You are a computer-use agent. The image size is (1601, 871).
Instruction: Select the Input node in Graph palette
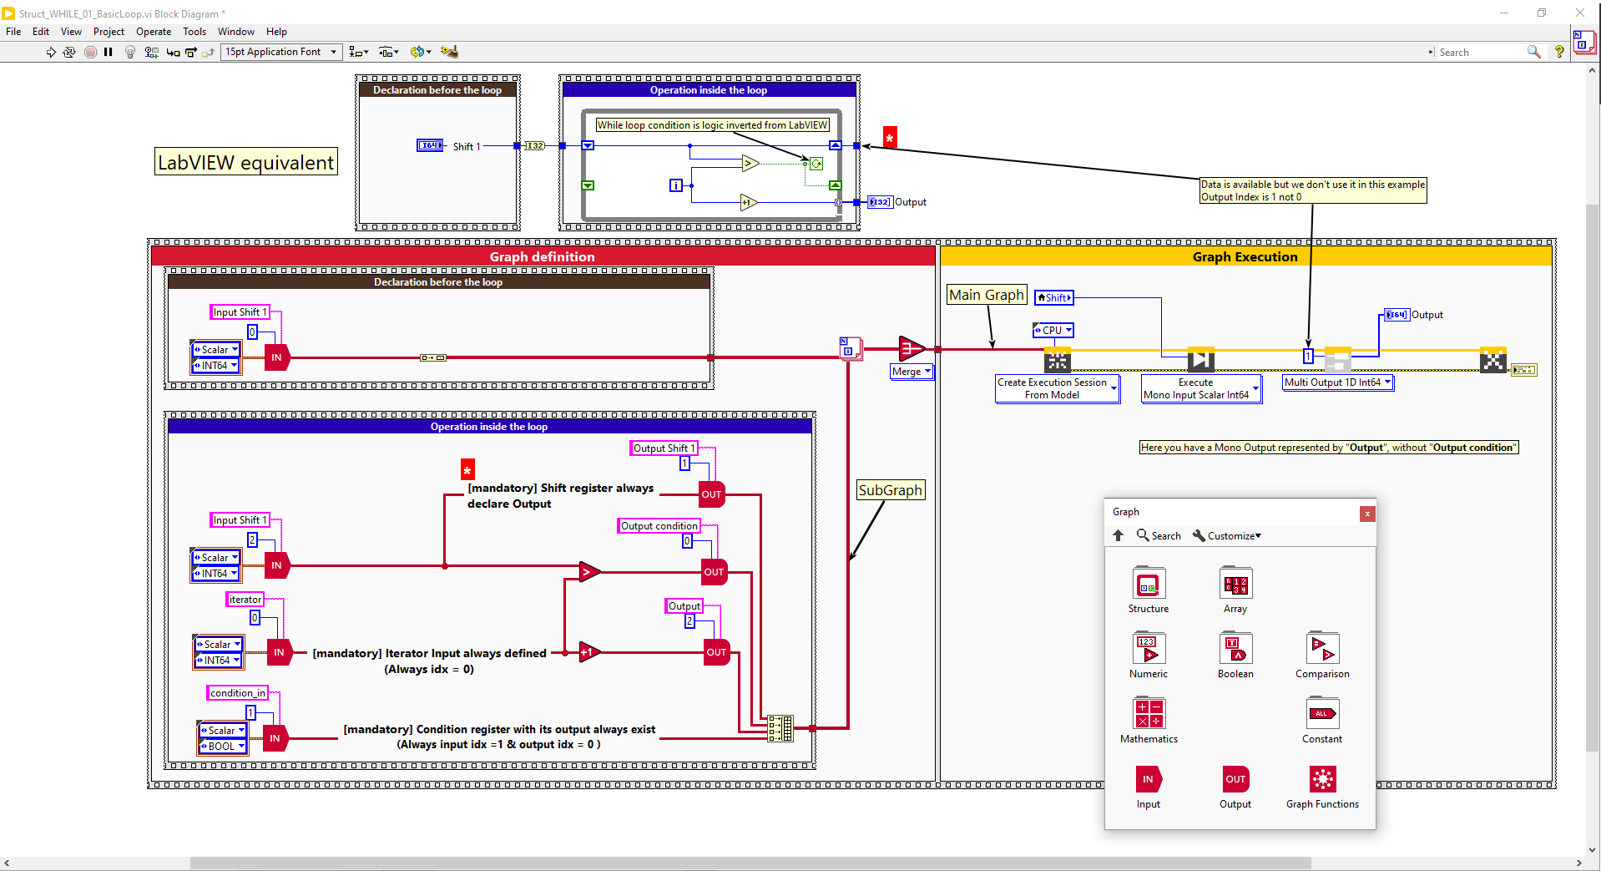pyautogui.click(x=1149, y=787)
